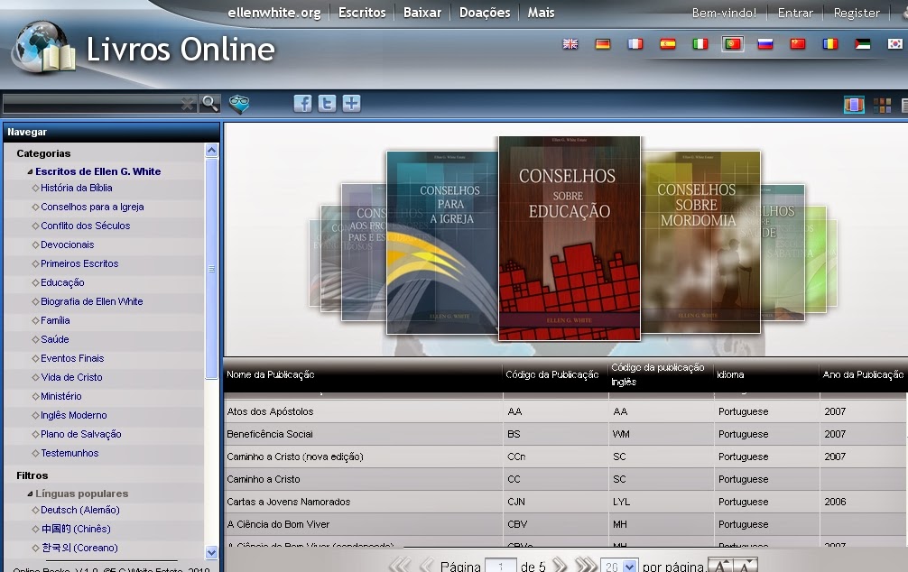This screenshot has height=572, width=908.
Task: Open Biografia de Ellen White category
Action: click(x=91, y=301)
